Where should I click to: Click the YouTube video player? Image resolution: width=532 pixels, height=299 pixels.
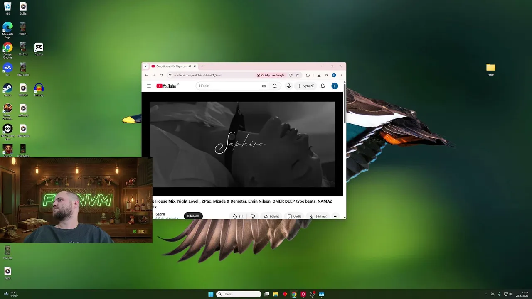point(242,144)
